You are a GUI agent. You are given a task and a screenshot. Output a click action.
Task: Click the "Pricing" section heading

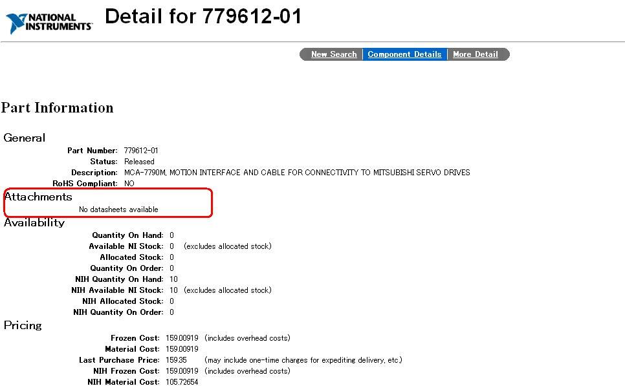[23, 325]
